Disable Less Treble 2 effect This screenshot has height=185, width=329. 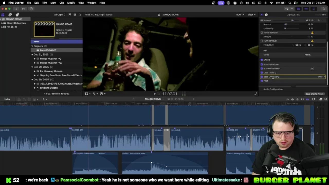[262, 73]
